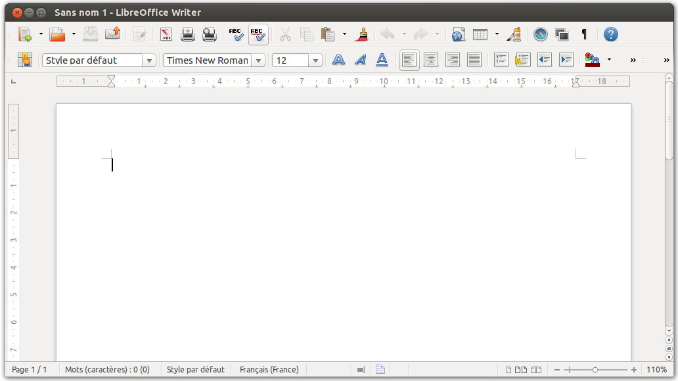Click the document modified status bar indicator
Screen dimensions: 678x381
(x=380, y=370)
